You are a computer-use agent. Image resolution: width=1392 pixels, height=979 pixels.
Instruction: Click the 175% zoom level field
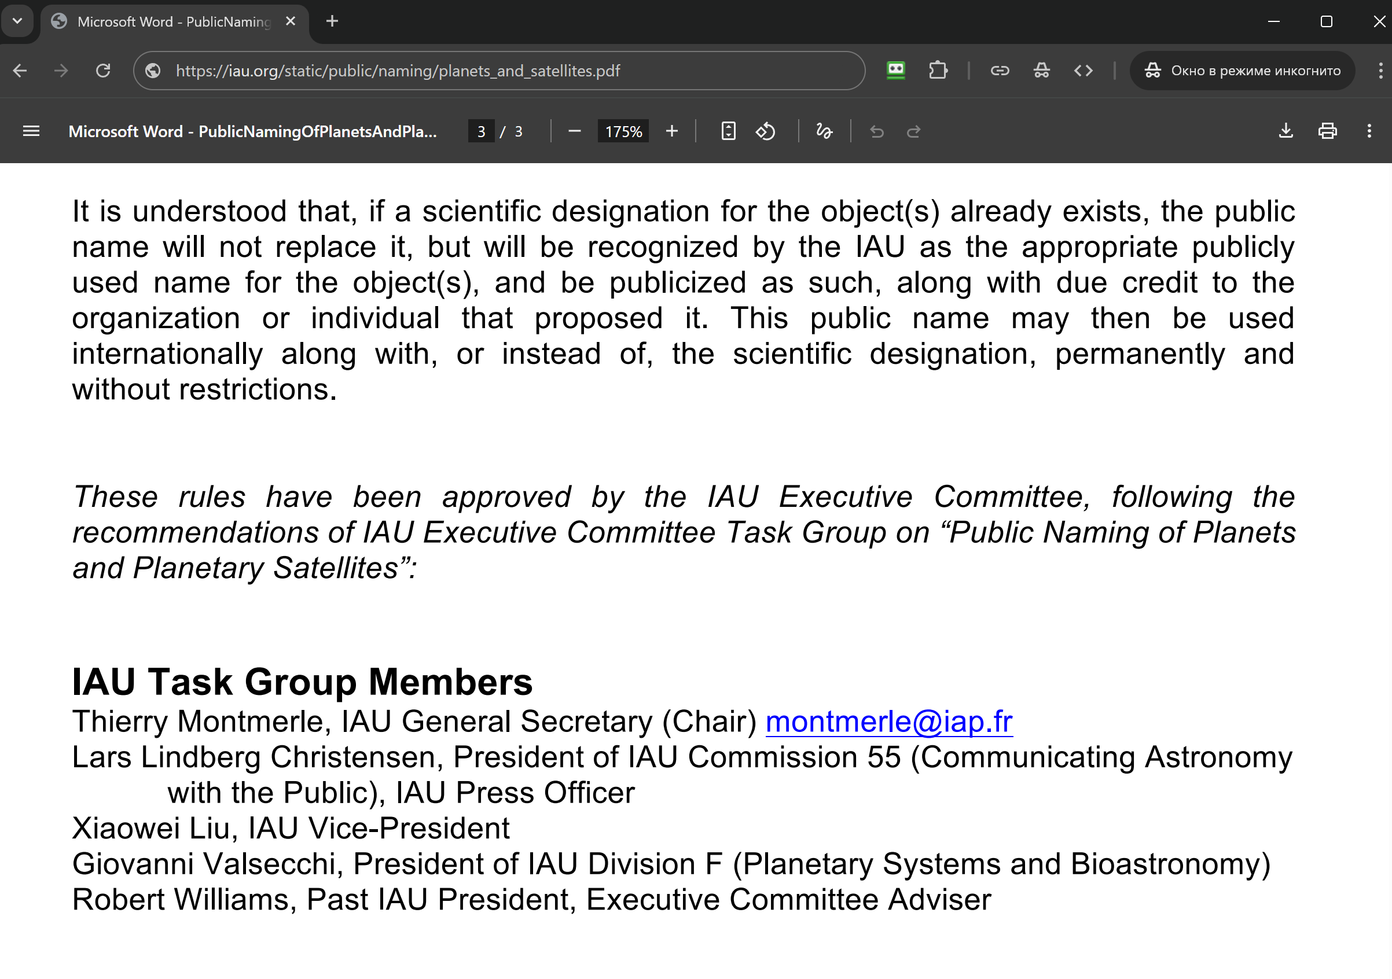pos(623,131)
